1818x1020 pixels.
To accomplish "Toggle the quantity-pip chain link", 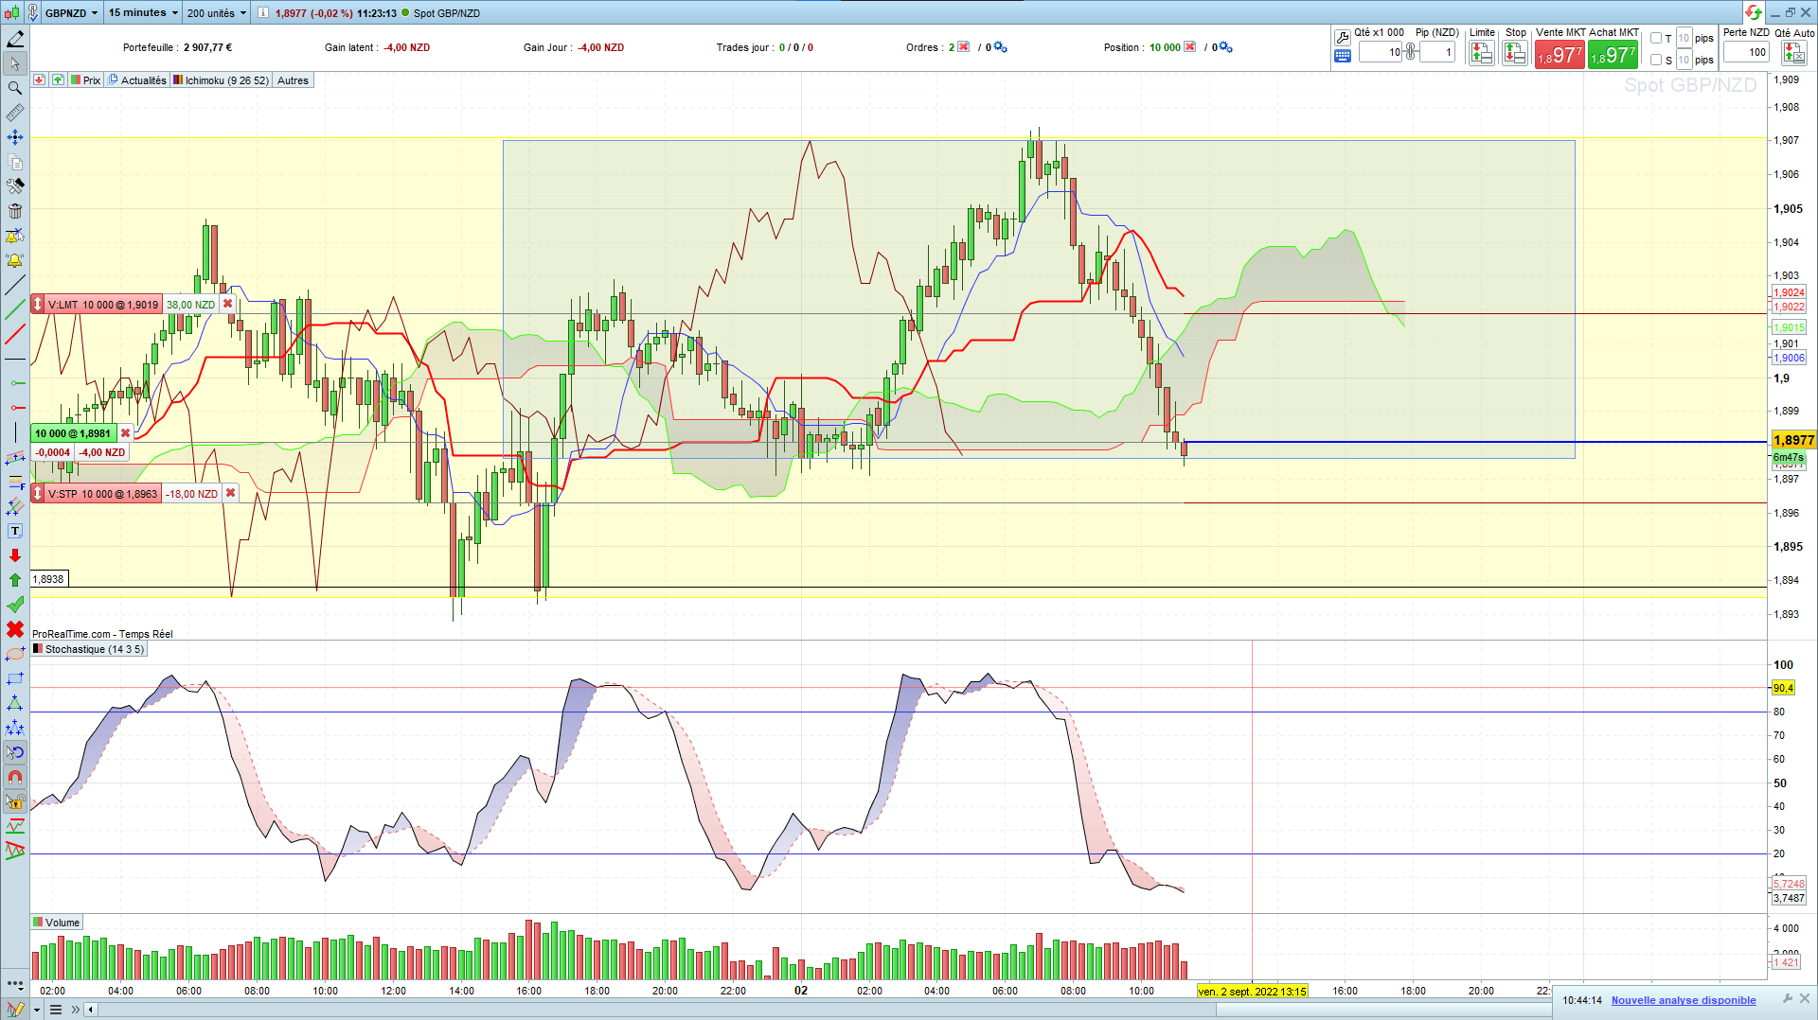I will pyautogui.click(x=1410, y=52).
